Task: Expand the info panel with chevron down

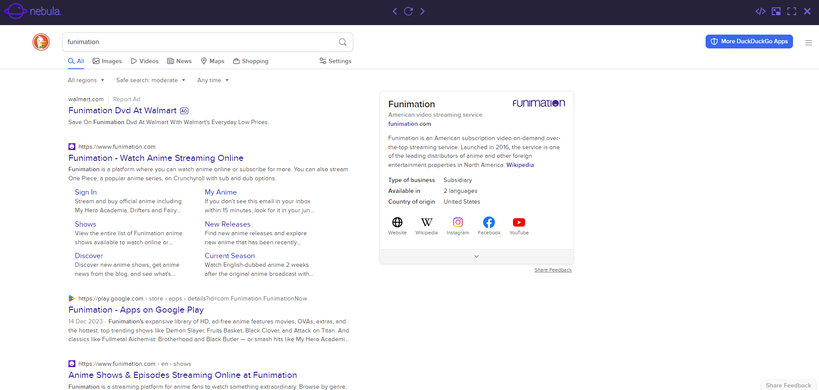Action: tap(477, 256)
